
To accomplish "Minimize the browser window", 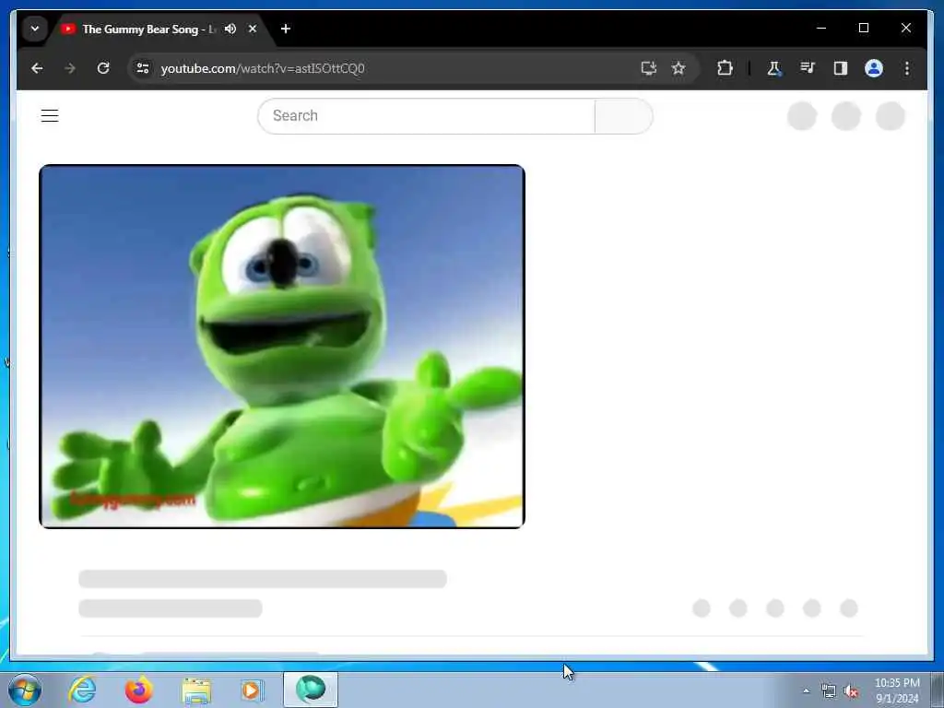I will click(x=821, y=28).
